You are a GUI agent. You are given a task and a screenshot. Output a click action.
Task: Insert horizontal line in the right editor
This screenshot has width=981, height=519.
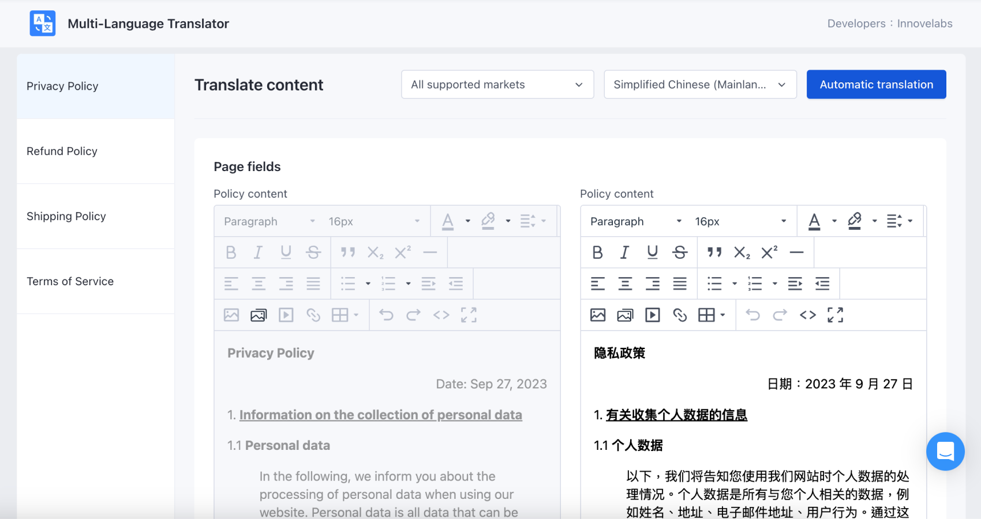tap(796, 252)
